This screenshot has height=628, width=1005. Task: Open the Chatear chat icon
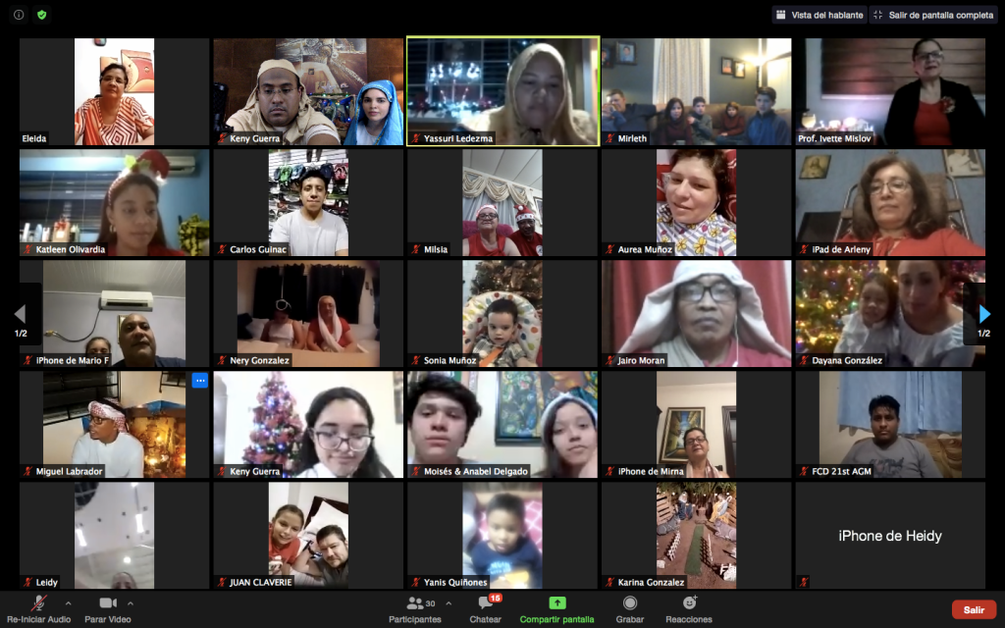point(485,603)
